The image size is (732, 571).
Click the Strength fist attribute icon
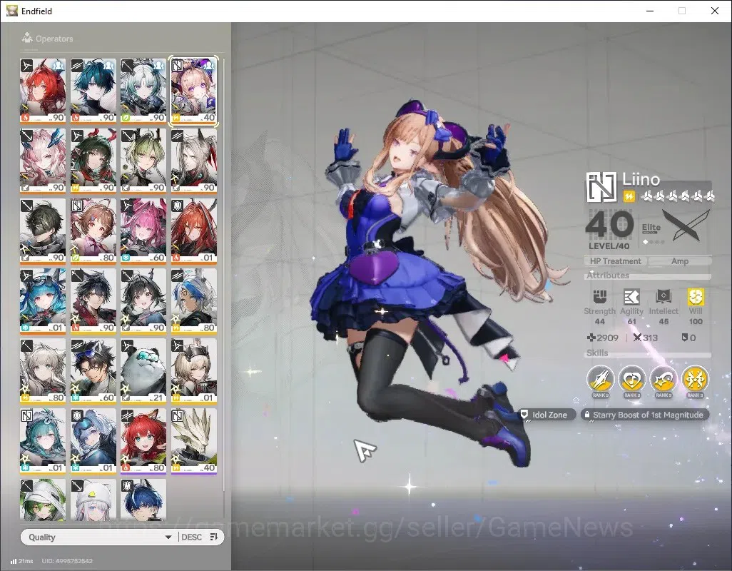tap(599, 296)
